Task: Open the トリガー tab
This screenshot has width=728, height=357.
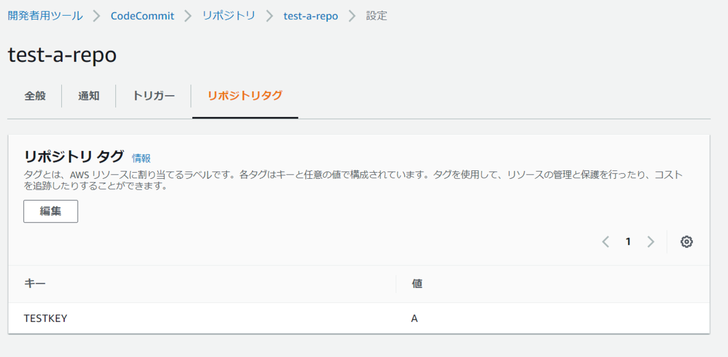Action: click(153, 96)
